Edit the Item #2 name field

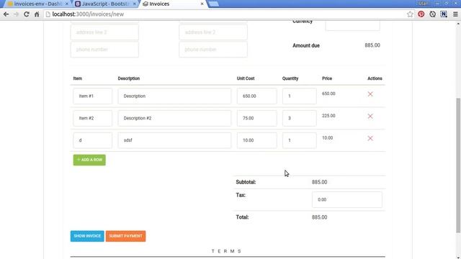93,118
